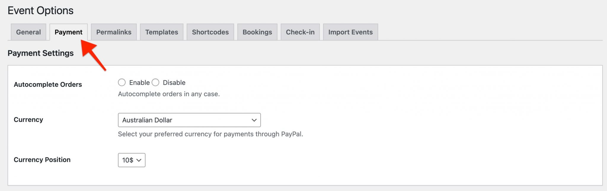Open the Currency Position dropdown
Viewport: 607px width, 191px height.
pyautogui.click(x=132, y=160)
